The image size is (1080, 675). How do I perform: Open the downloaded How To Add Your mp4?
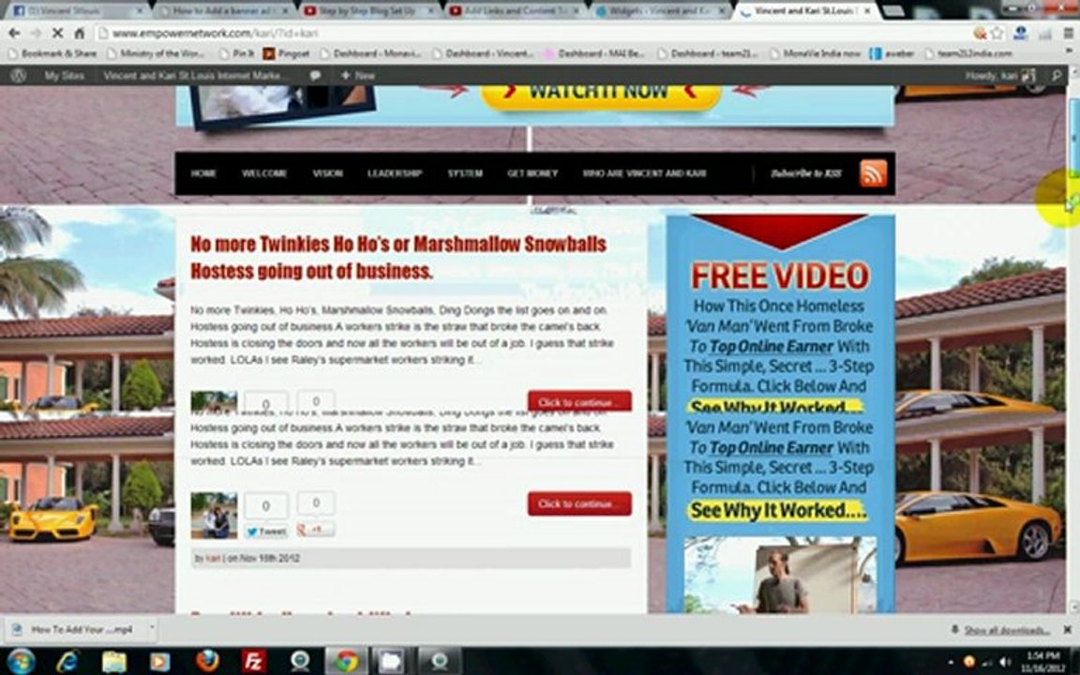(76, 630)
